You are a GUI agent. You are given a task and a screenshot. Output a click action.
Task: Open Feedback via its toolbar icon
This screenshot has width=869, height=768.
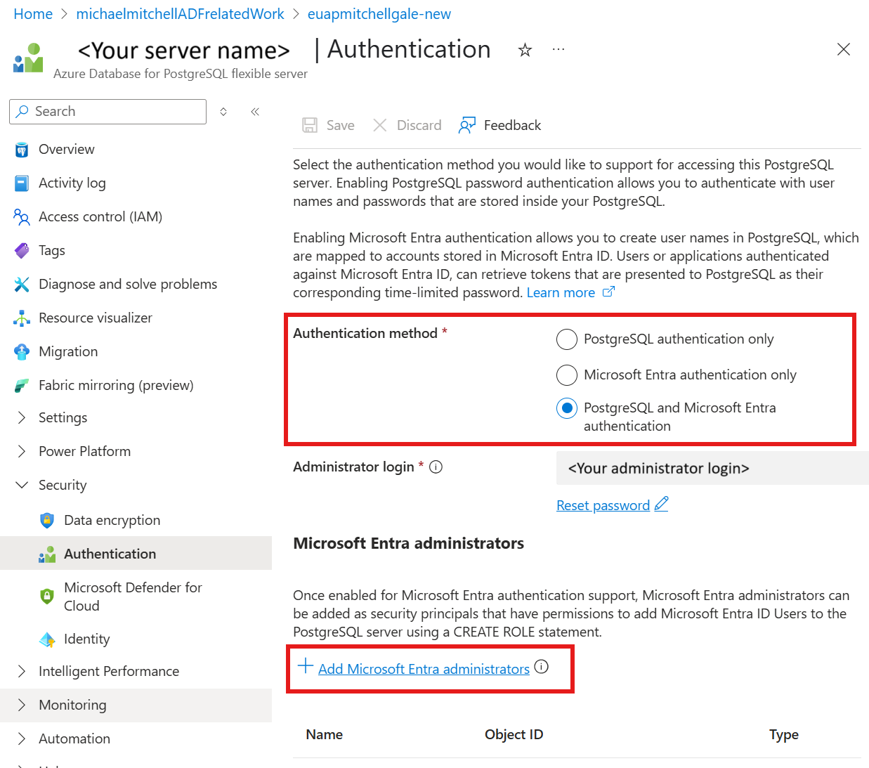pos(466,124)
